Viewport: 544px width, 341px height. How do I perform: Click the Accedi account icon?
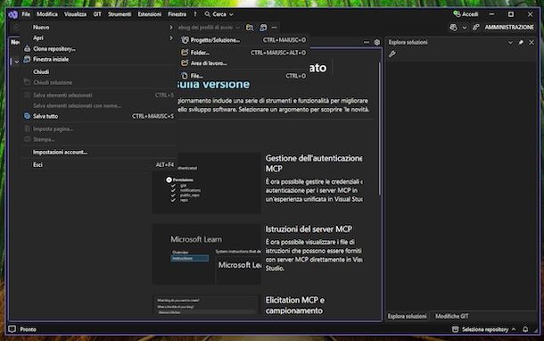(x=457, y=14)
